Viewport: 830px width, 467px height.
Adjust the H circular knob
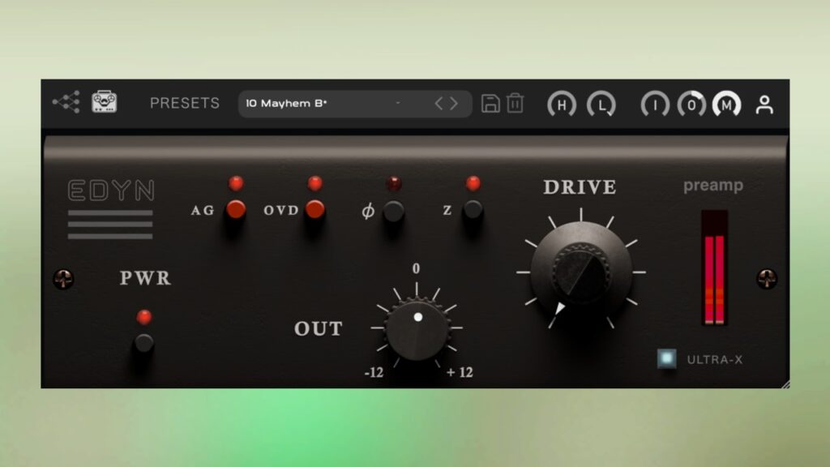[562, 105]
